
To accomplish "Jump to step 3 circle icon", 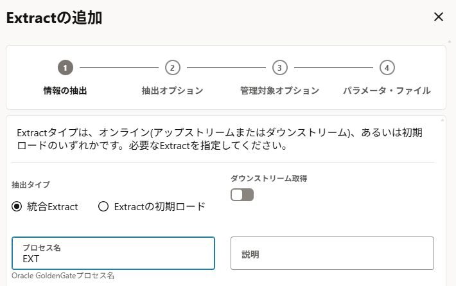I will click(279, 67).
